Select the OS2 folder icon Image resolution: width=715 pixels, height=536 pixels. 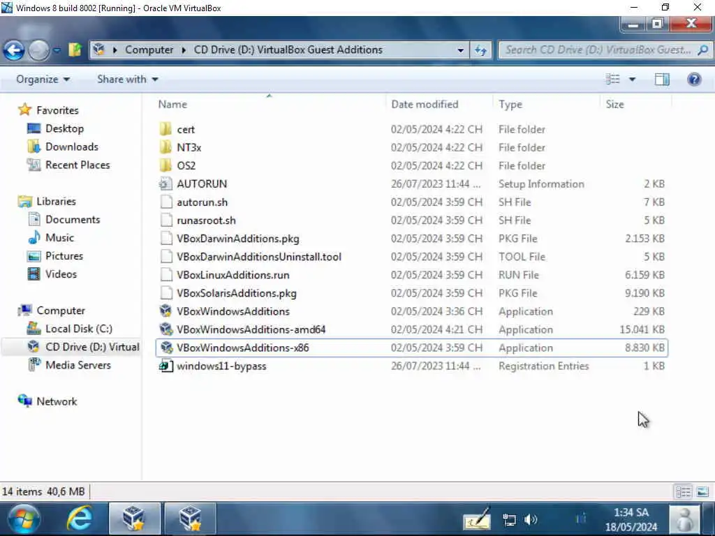click(166, 166)
